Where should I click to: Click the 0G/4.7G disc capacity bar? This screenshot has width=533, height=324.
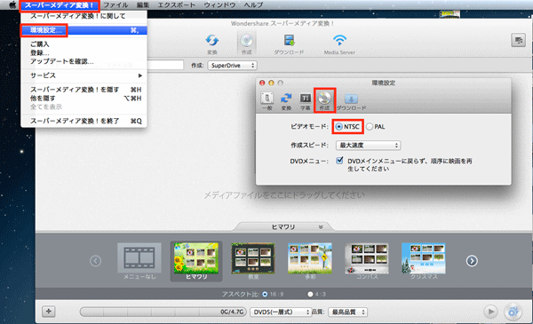pyautogui.click(x=163, y=312)
